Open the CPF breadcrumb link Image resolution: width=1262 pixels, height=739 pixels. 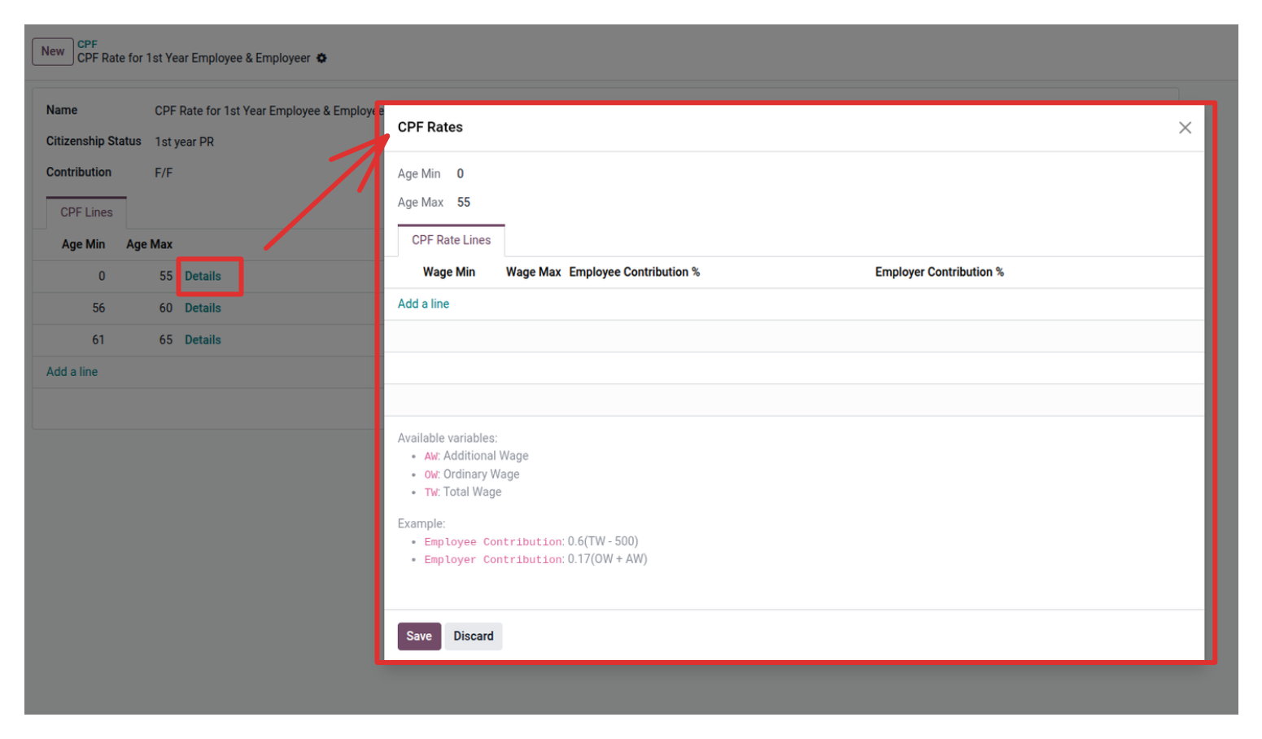[x=87, y=44]
